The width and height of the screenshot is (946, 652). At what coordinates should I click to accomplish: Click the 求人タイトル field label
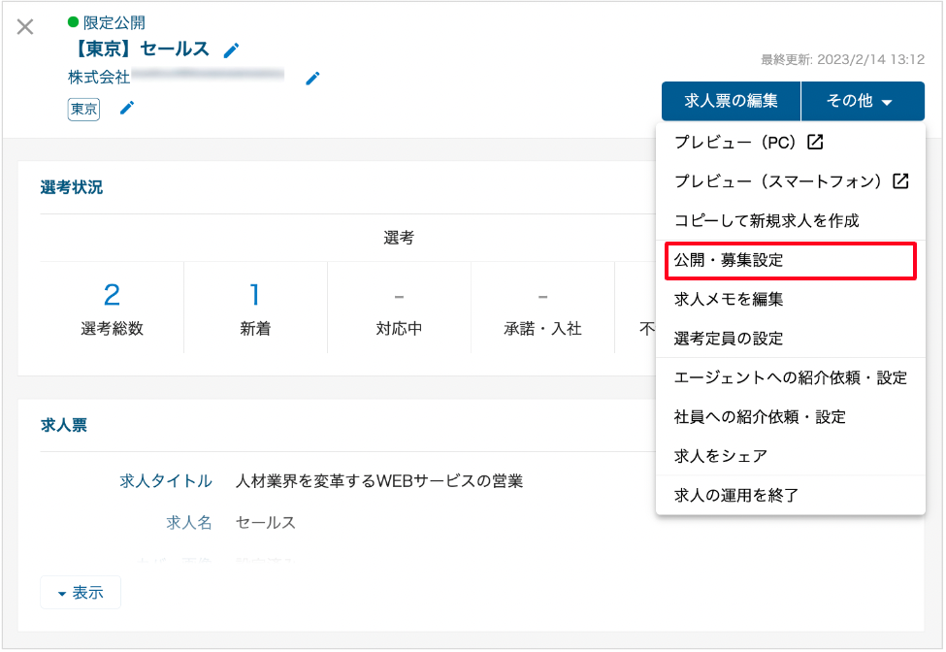click(x=166, y=481)
